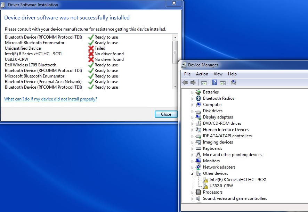Viewport: 308px width, 212px height.
Task: Select the Network adapters icon
Action: (198, 167)
